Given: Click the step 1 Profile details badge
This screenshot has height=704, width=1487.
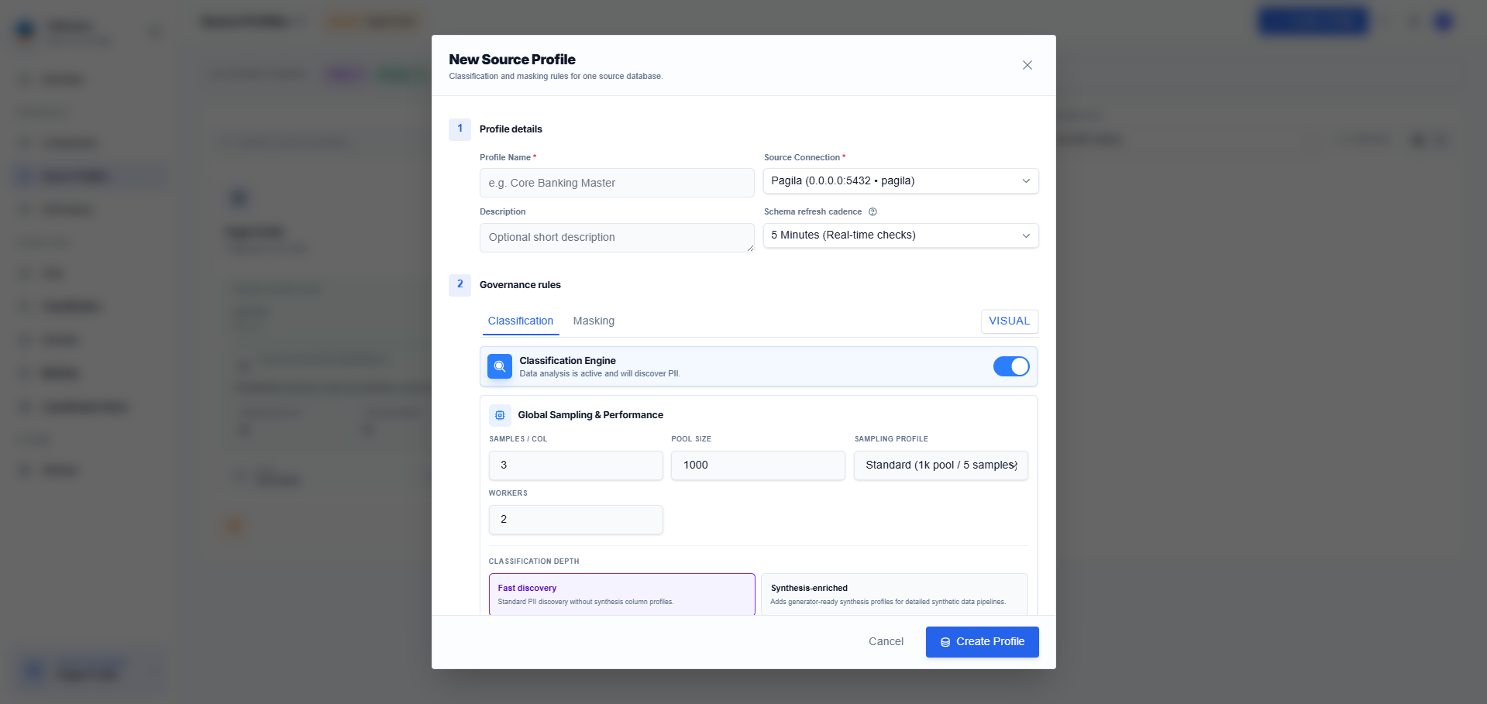Looking at the screenshot, I should tap(460, 129).
